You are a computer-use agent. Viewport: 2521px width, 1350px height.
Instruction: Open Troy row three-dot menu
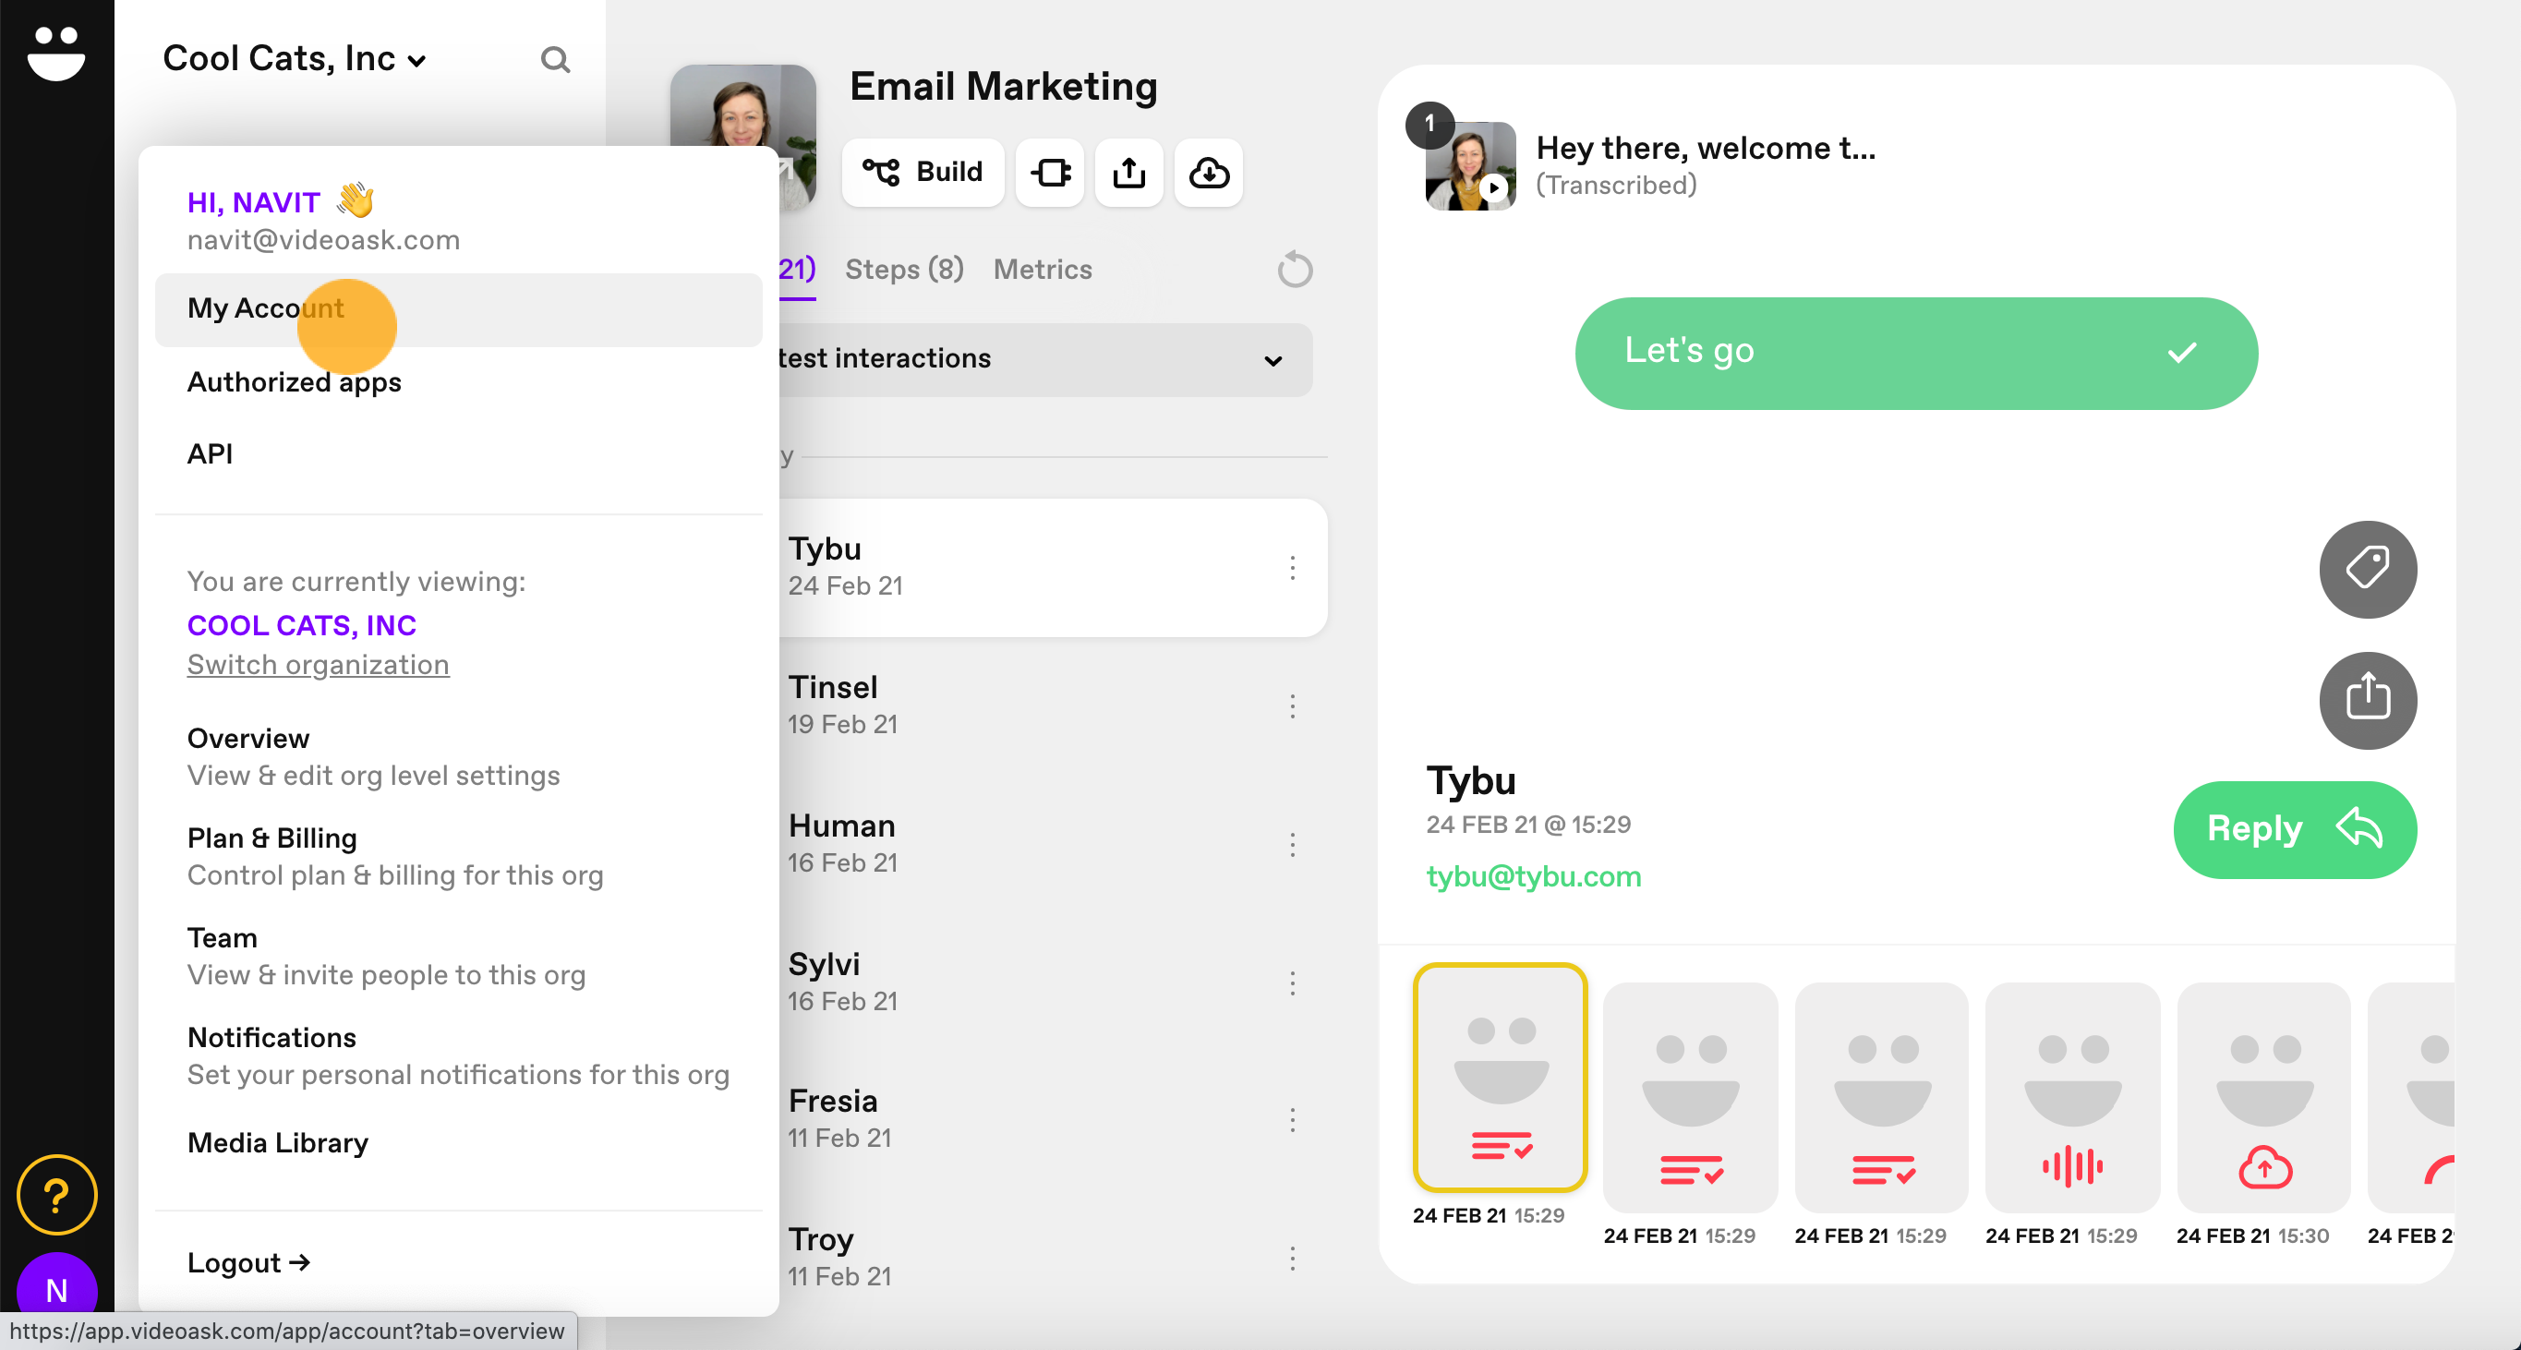click(x=1292, y=1259)
